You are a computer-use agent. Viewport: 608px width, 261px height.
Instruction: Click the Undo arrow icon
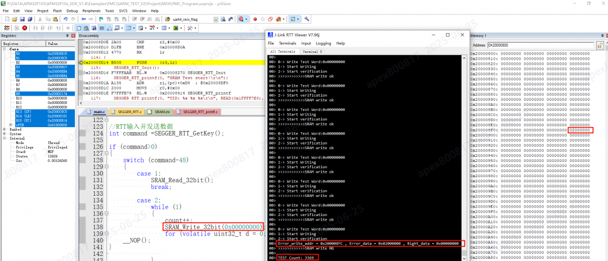[x=65, y=19]
